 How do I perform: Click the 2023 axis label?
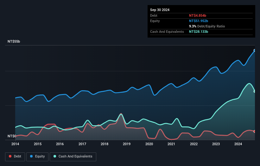tap(216, 144)
